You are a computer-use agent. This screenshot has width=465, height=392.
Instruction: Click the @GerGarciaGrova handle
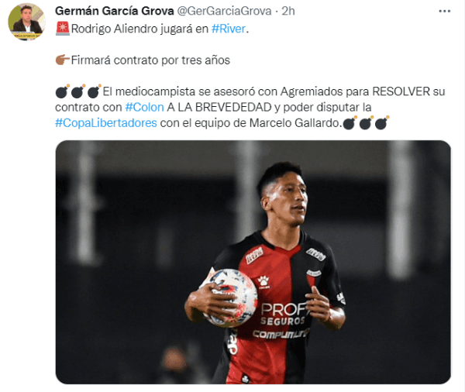[224, 11]
